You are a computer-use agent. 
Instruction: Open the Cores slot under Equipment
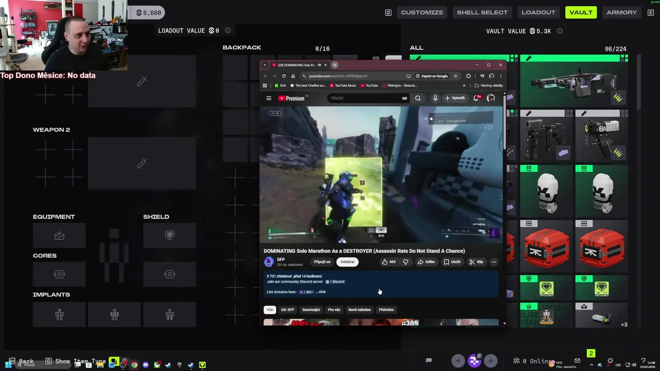59,274
